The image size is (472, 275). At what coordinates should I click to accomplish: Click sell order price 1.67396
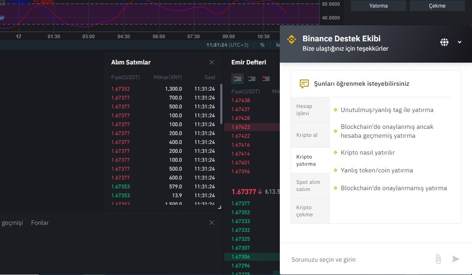coord(241,171)
